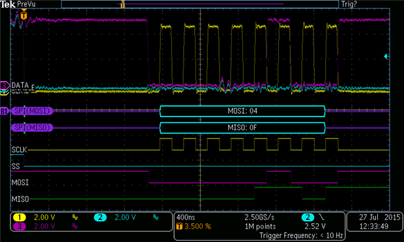
Task: Click the 400ns timebase readout
Action: tap(186, 217)
